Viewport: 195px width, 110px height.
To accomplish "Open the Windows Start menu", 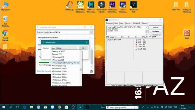I will tap(3, 107).
